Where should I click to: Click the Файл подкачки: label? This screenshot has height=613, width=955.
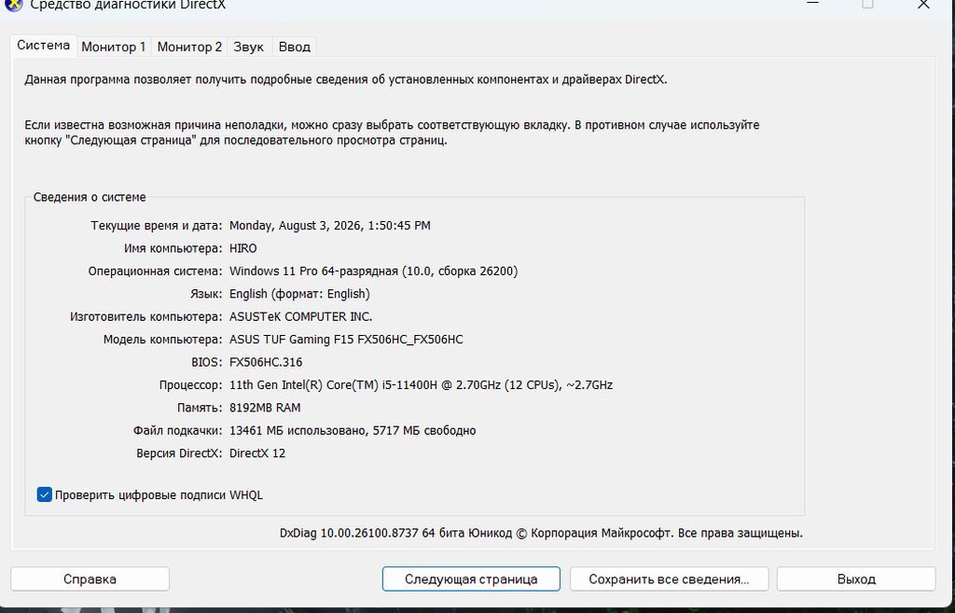[178, 431]
